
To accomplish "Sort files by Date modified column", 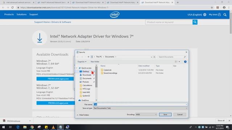I will coord(144,66).
